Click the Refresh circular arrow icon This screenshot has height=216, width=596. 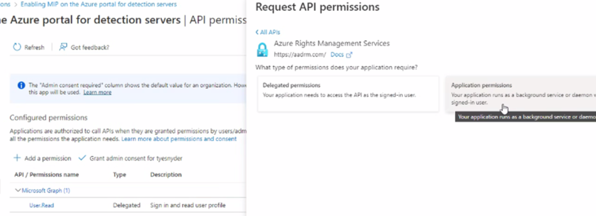click(17, 47)
